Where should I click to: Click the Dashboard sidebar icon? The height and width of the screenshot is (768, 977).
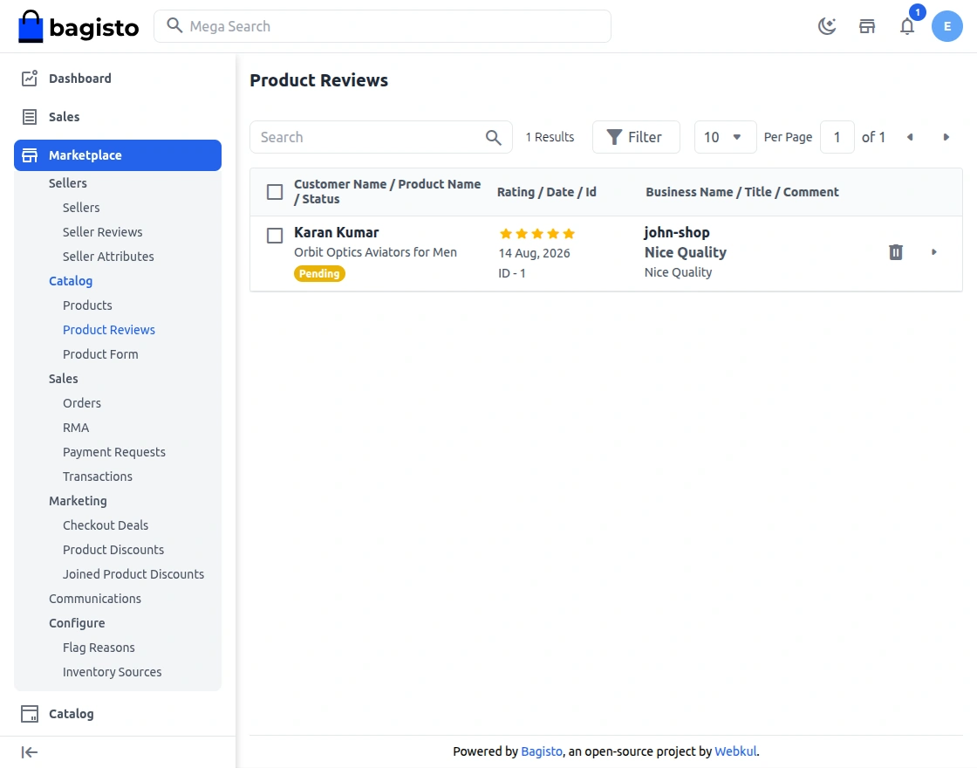(30, 78)
